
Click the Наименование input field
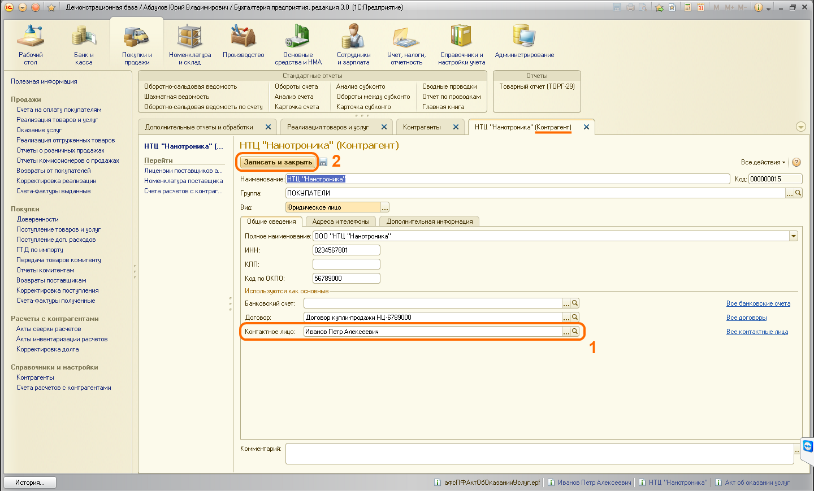point(508,179)
